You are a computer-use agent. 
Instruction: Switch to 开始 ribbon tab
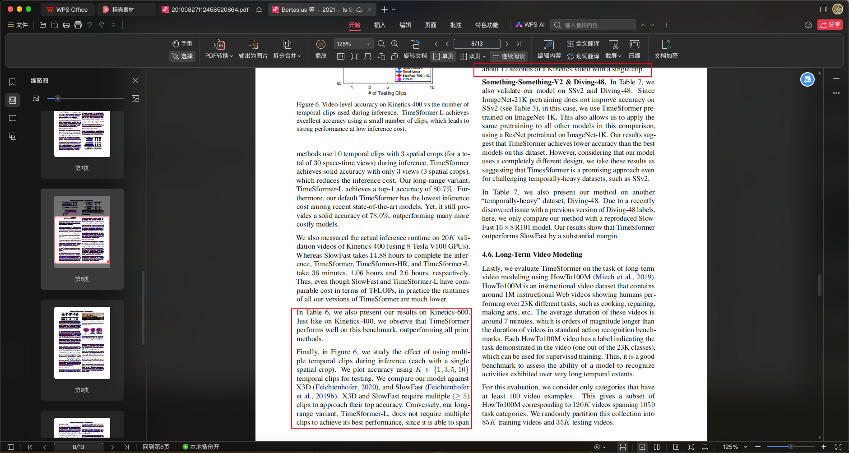coord(355,25)
